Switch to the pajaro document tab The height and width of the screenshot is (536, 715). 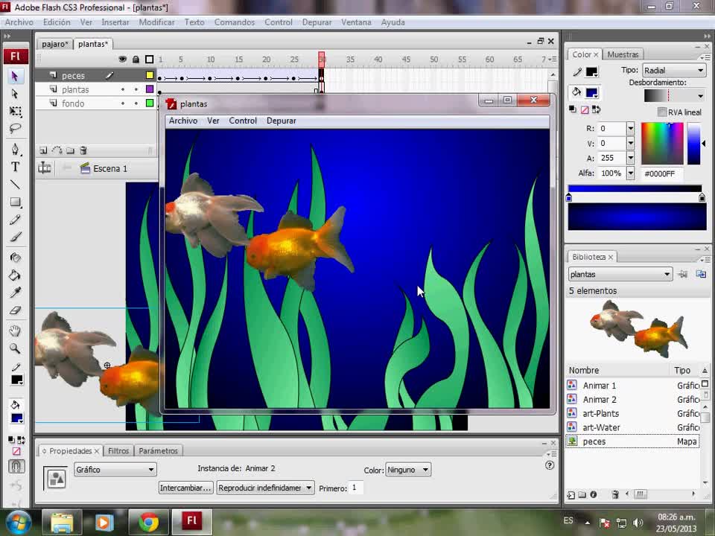pyautogui.click(x=54, y=44)
